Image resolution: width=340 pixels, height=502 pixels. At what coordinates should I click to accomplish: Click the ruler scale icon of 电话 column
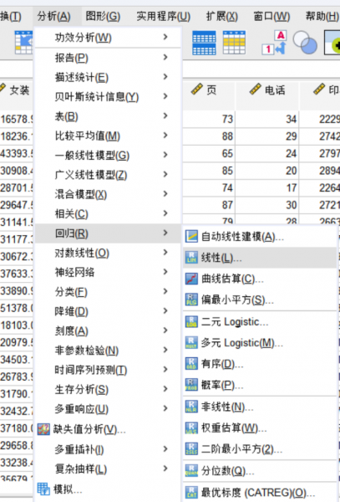point(256,90)
